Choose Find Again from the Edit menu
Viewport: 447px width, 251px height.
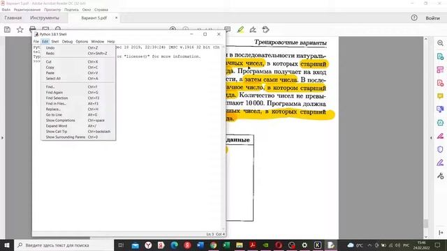78,93
